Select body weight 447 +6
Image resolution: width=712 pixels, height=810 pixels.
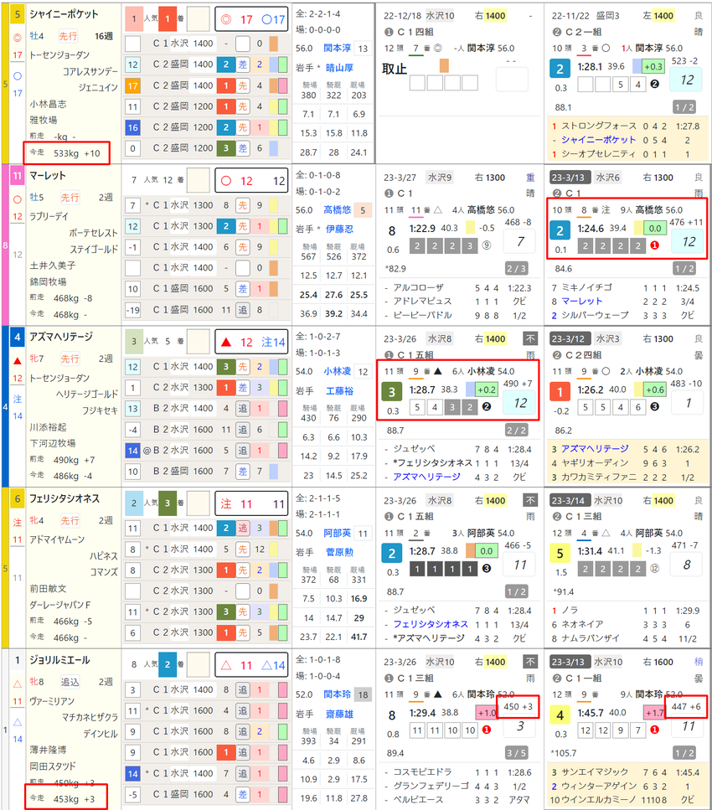point(686,707)
